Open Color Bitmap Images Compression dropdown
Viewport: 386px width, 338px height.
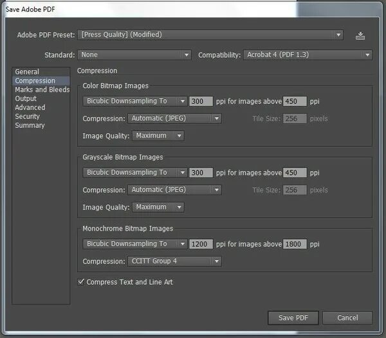(x=174, y=118)
